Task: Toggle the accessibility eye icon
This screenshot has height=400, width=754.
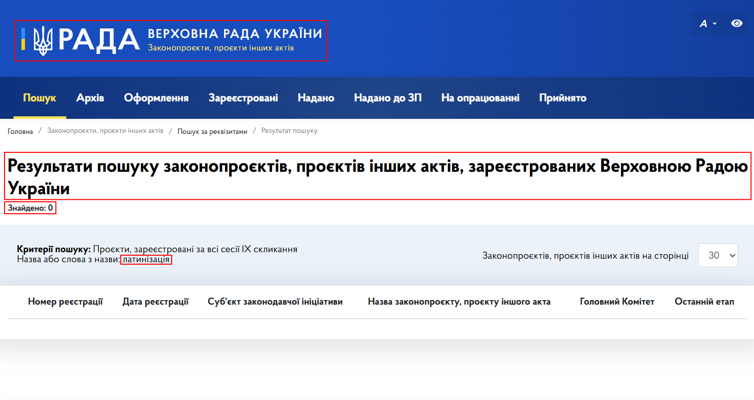Action: (x=737, y=23)
